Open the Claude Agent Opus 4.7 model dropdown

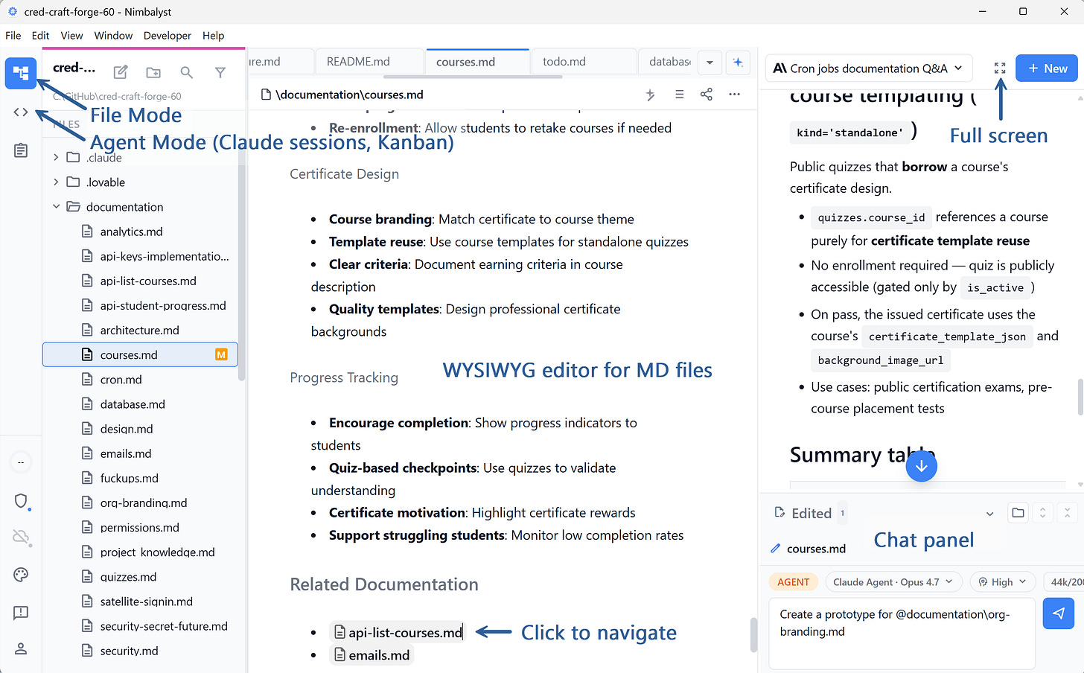pos(893,581)
